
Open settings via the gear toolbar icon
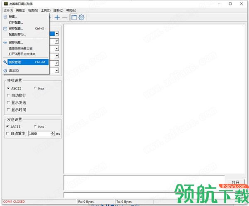tap(81, 17)
